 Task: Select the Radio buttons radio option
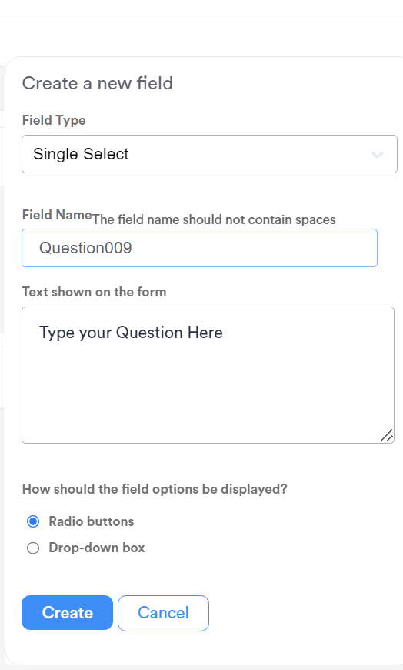[x=33, y=521]
